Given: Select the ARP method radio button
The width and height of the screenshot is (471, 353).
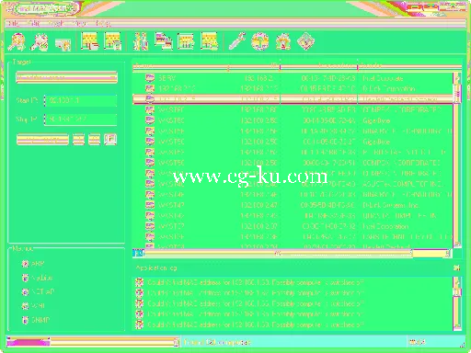Looking at the screenshot, I should click(25, 264).
